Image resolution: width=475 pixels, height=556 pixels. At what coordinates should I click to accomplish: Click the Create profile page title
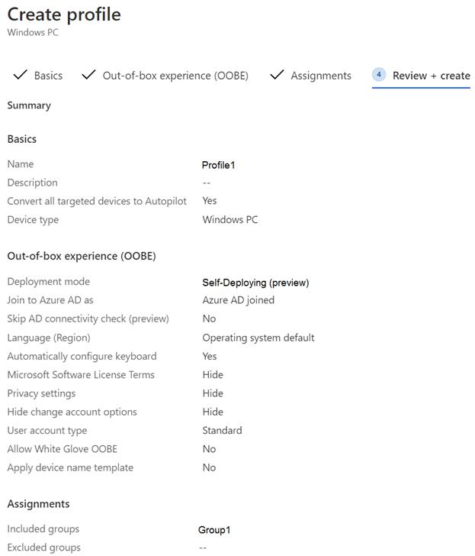pos(64,15)
